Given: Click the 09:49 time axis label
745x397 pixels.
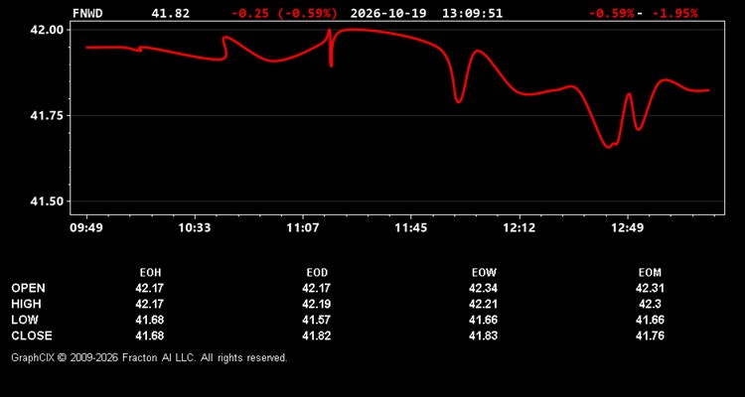Looking at the screenshot, I should tap(86, 228).
